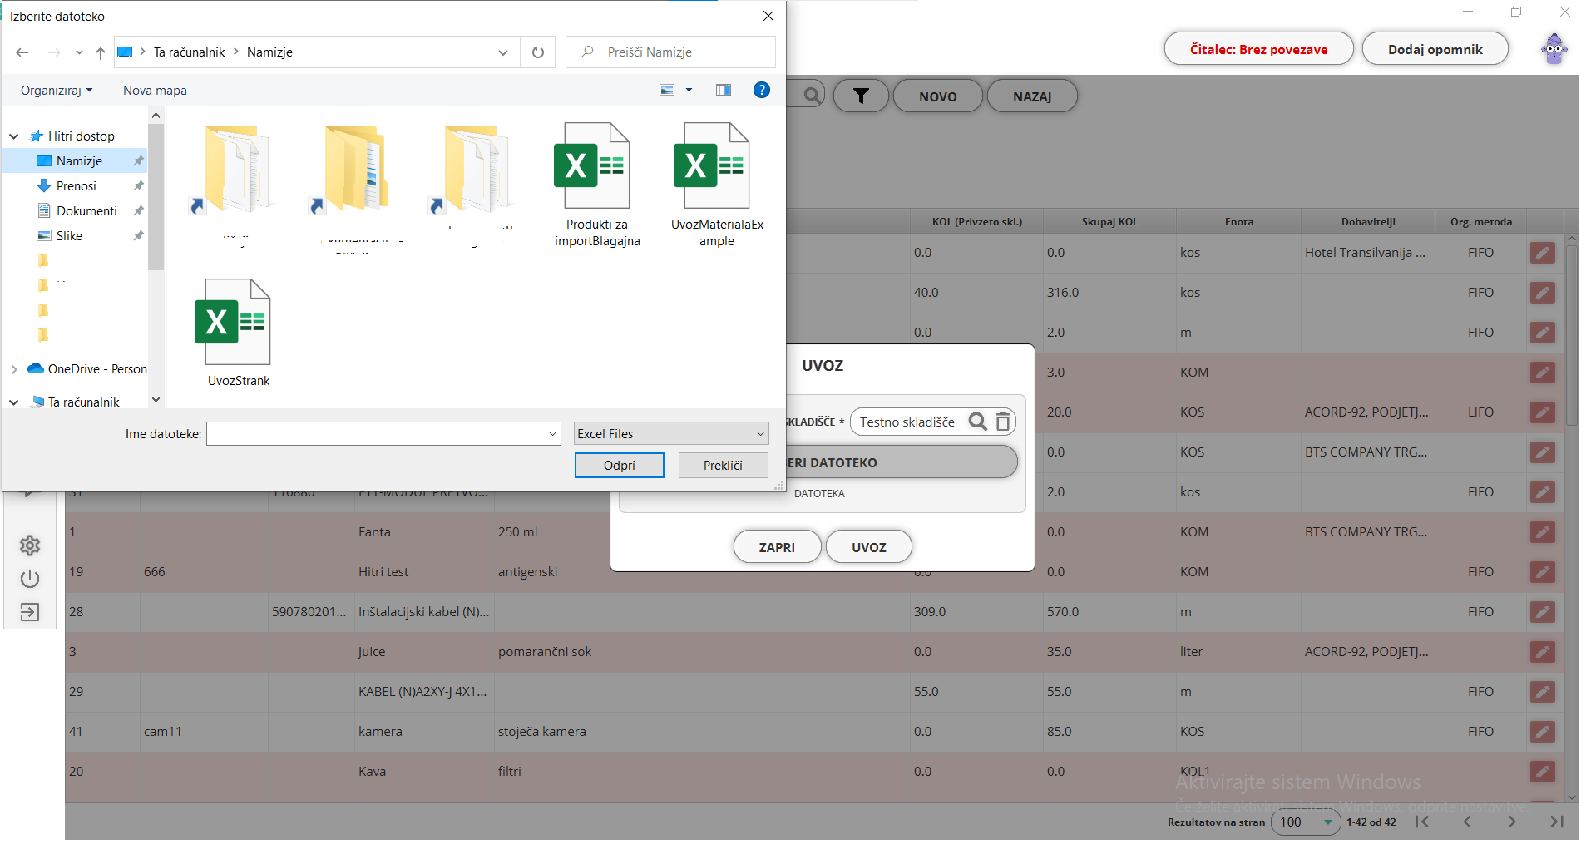The height and width of the screenshot is (854, 1591).
Task: Open file dialog help
Action: (761, 90)
